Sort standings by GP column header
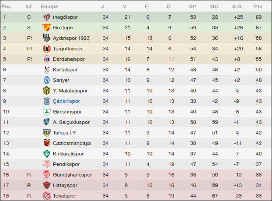The image size is (272, 201). click(192, 7)
